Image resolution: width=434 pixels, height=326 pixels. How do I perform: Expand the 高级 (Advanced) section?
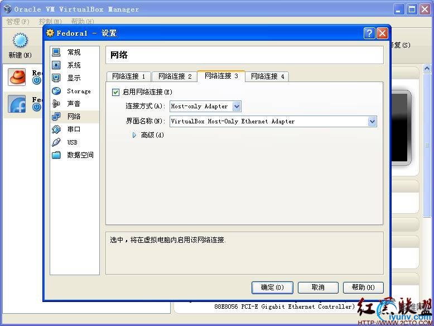pyautogui.click(x=134, y=135)
